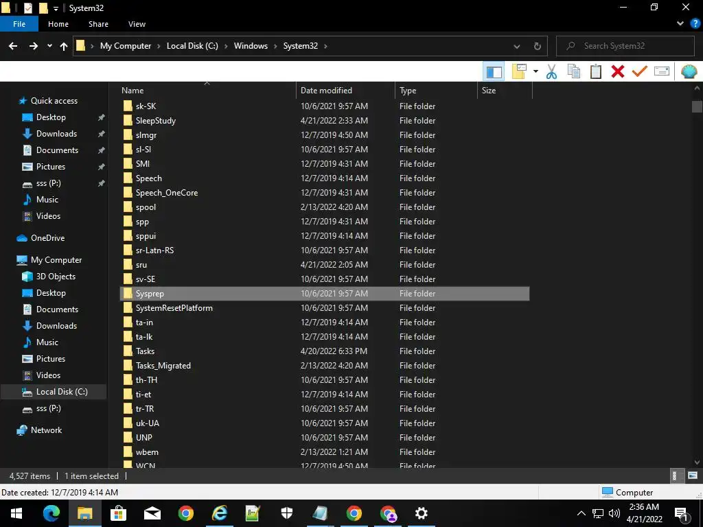
Task: Open the folder options dropdown arrow
Action: pyautogui.click(x=535, y=71)
